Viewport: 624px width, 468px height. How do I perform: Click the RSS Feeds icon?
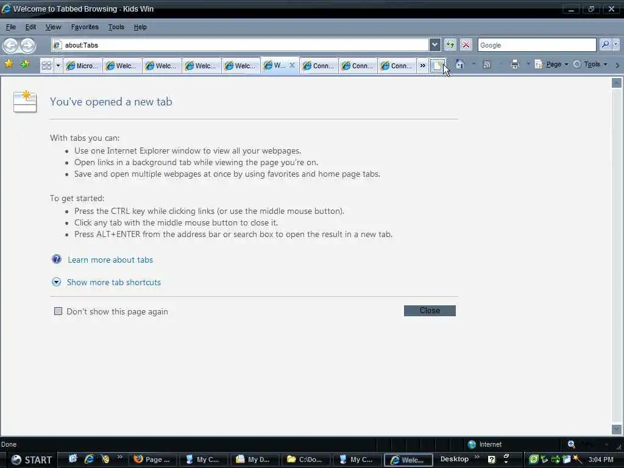tap(486, 64)
